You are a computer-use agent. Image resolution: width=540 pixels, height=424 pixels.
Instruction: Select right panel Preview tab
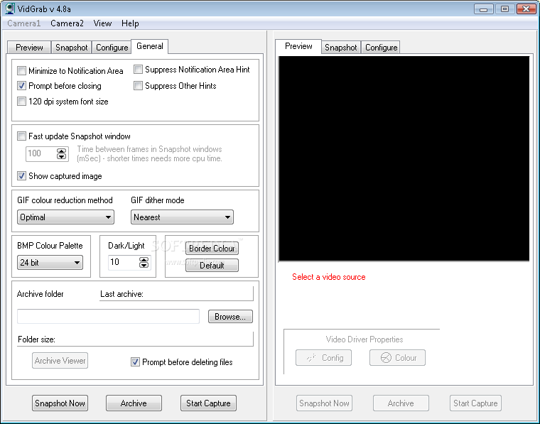point(298,46)
